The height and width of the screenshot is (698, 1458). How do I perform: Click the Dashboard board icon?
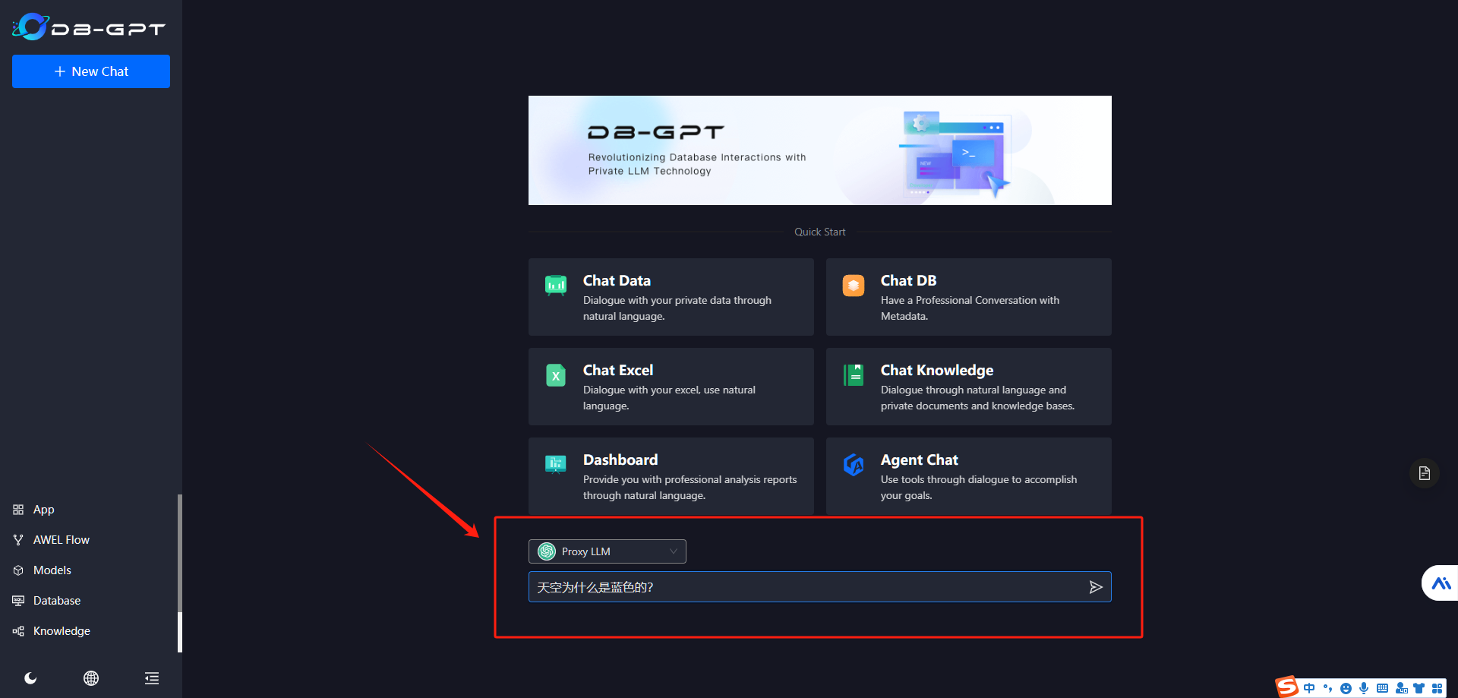tap(556, 464)
